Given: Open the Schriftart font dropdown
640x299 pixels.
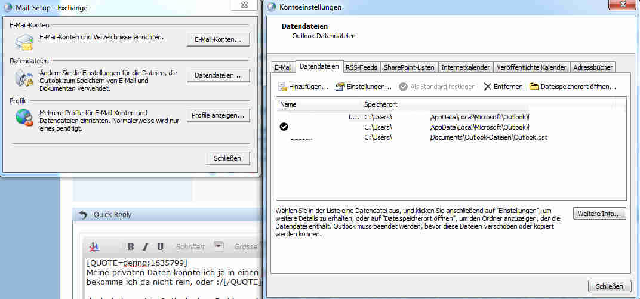Looking at the screenshot, I should click(220, 246).
